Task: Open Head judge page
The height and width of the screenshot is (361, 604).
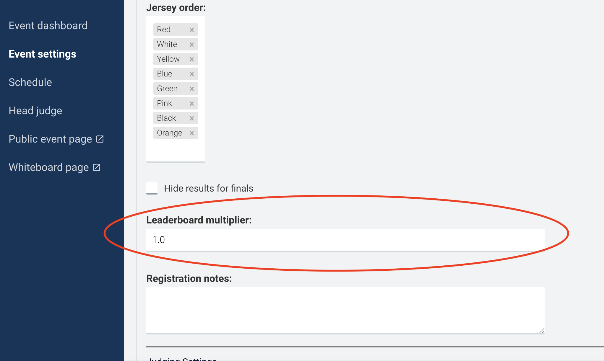Action: (x=35, y=111)
